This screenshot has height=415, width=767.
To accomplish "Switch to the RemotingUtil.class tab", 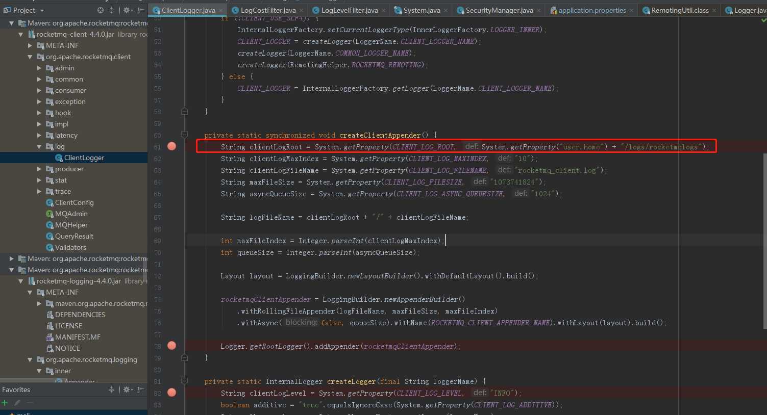I will click(x=680, y=10).
